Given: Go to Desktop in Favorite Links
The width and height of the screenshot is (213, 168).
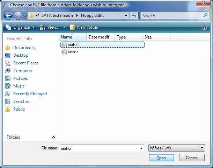Looking at the screenshot, I should [21, 55].
